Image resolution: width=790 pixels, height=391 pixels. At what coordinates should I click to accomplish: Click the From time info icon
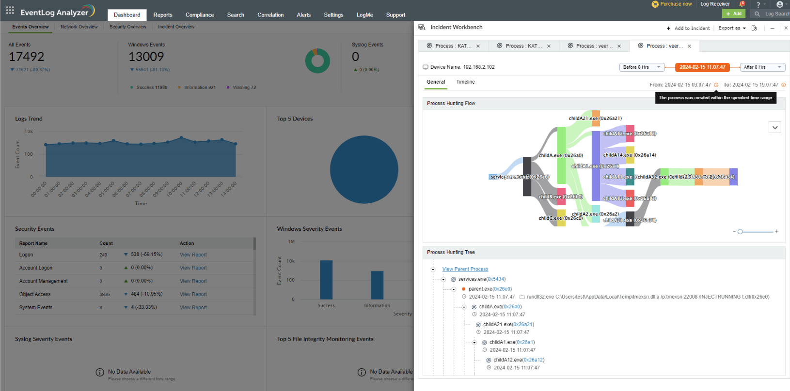pyautogui.click(x=716, y=85)
